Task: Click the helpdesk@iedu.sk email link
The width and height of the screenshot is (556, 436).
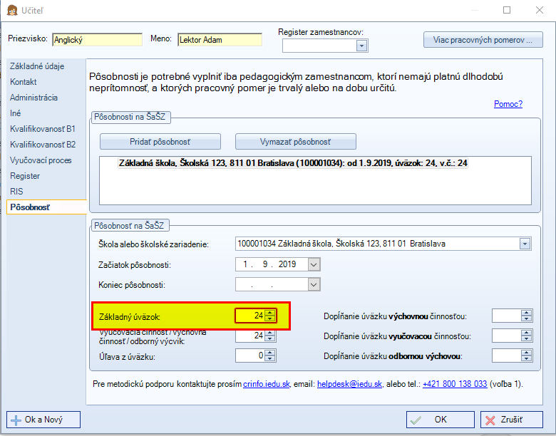Action: (349, 384)
